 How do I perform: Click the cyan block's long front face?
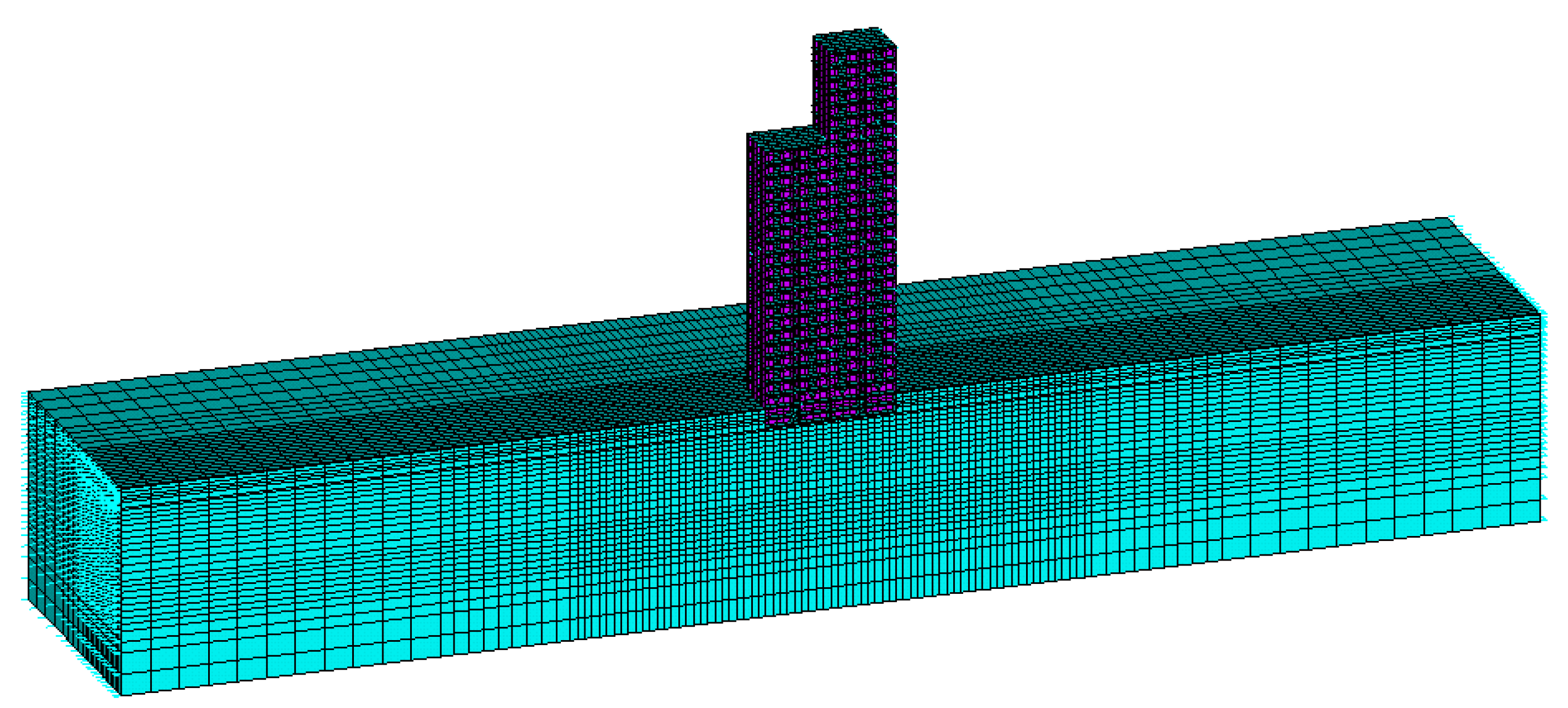791,512
